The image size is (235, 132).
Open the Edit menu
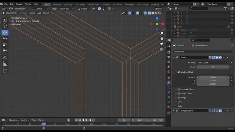[12, 4]
